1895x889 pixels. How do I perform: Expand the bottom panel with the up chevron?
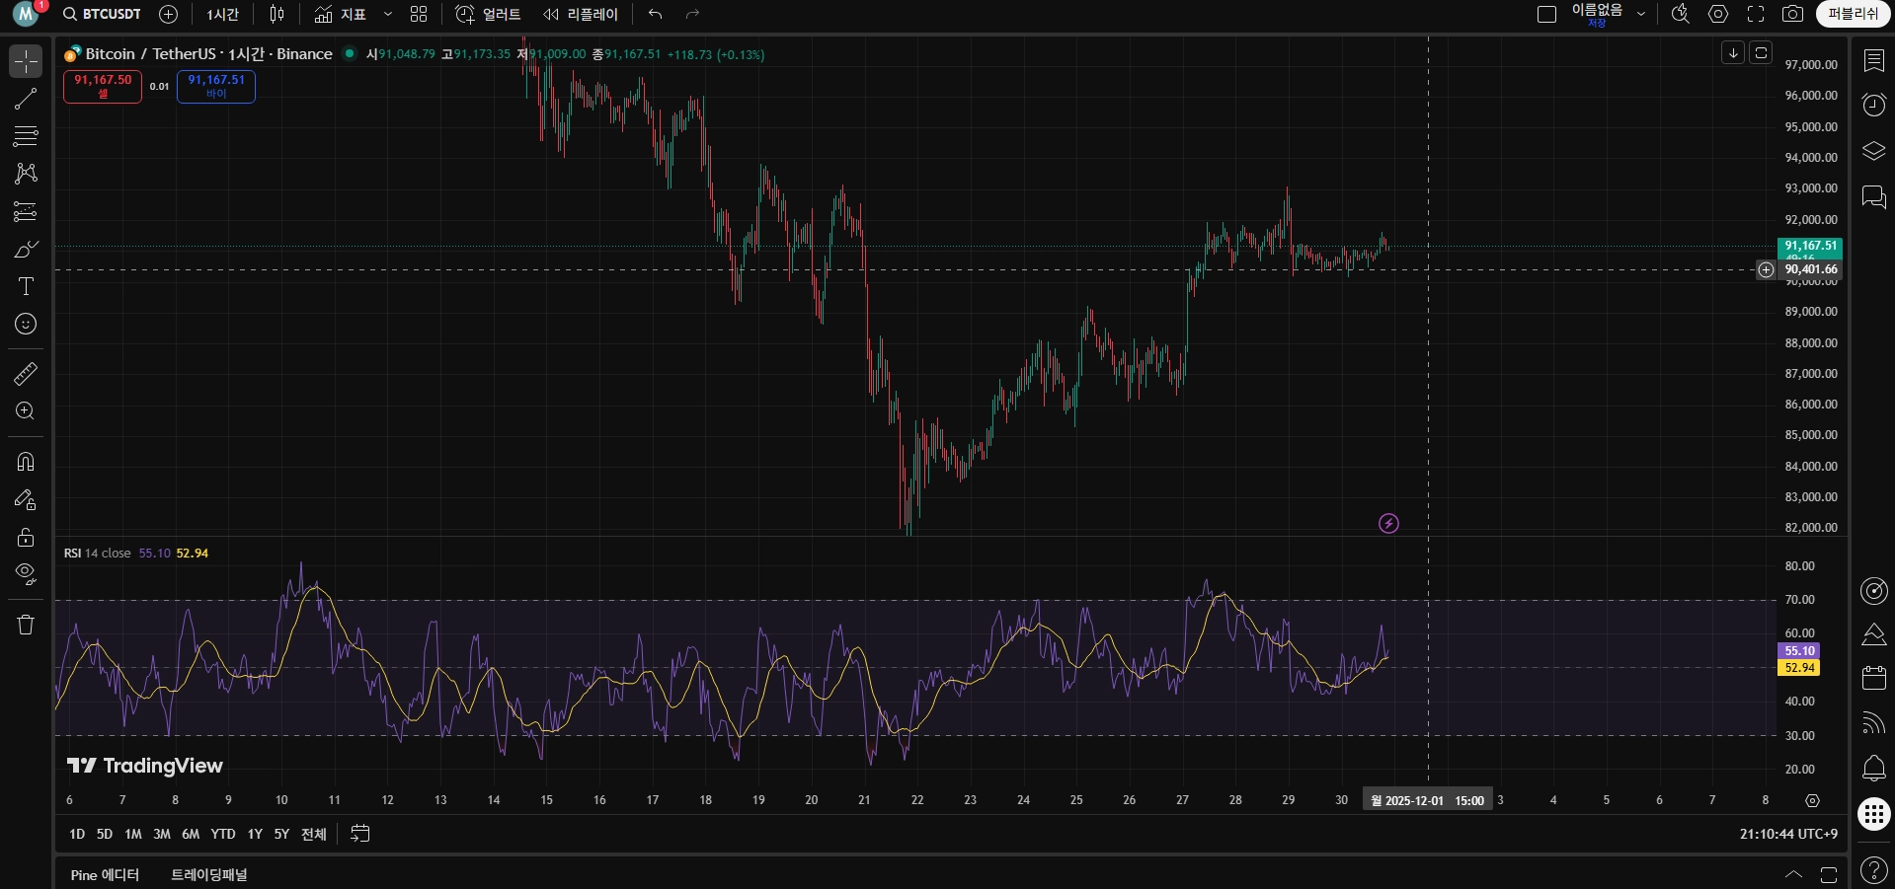[x=1793, y=874]
